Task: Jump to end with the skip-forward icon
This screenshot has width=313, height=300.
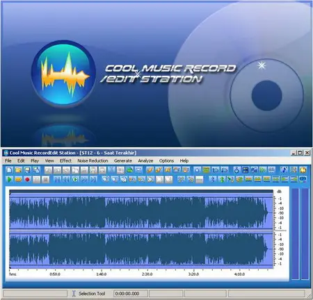Action: tap(93, 179)
